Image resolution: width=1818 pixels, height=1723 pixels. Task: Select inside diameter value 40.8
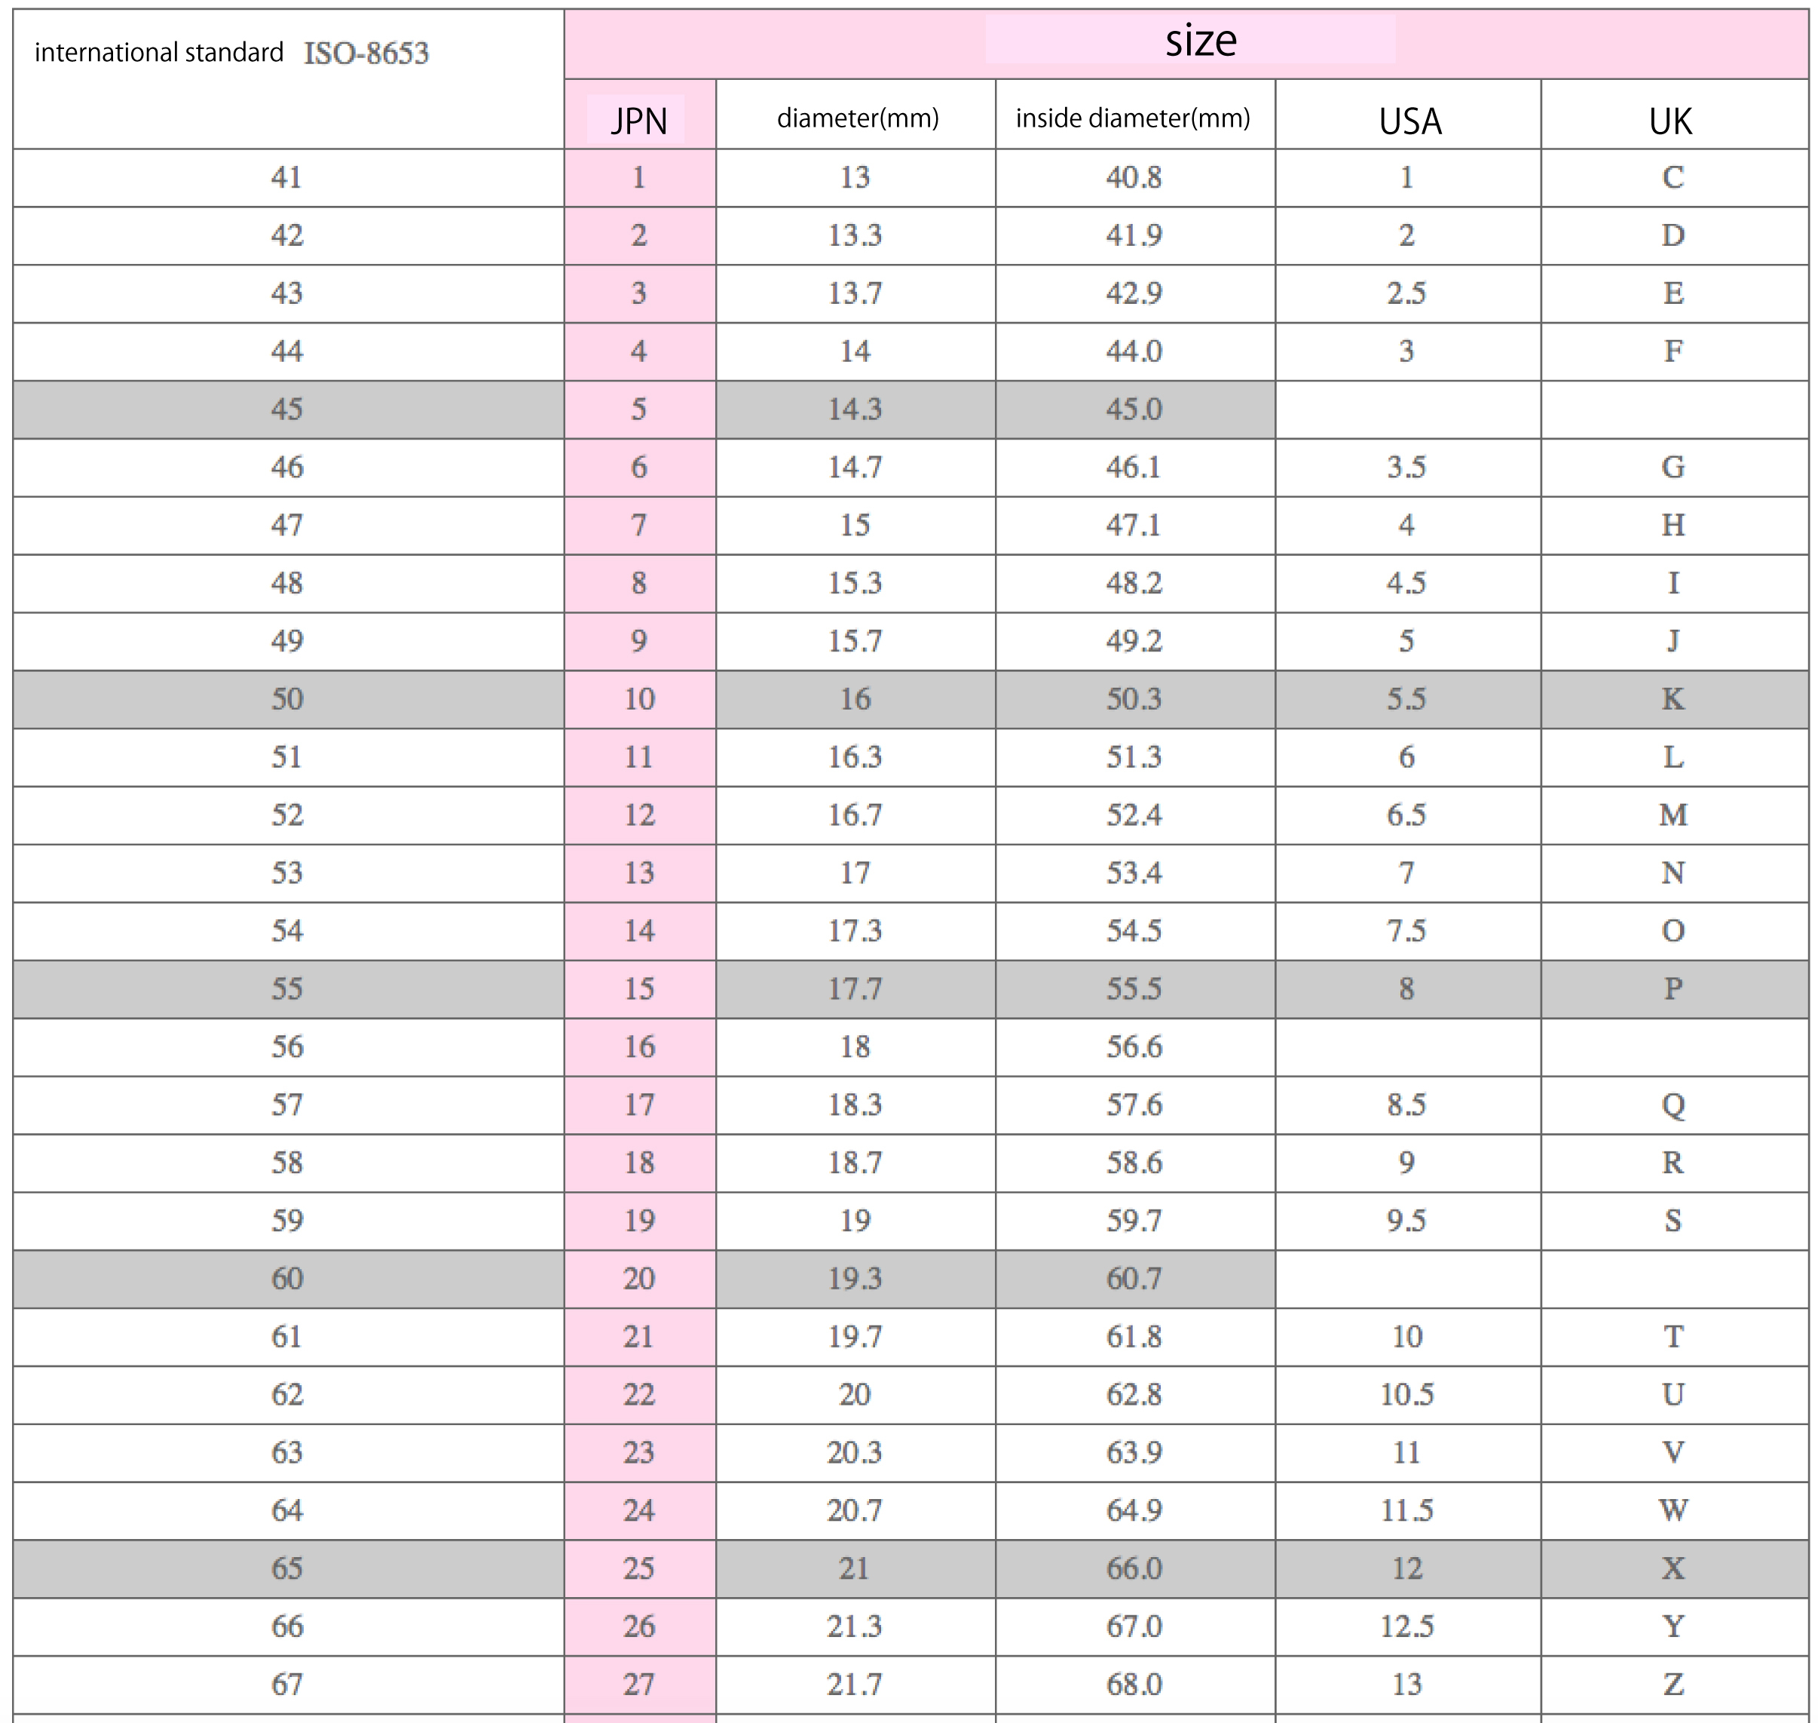[x=1134, y=177]
